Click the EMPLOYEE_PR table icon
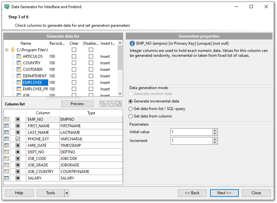This screenshot has height=203, width=277. tap(19, 89)
